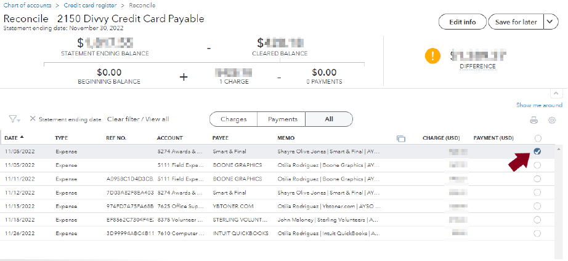
Task: Select all transactions using the header circle
Action: pos(537,138)
